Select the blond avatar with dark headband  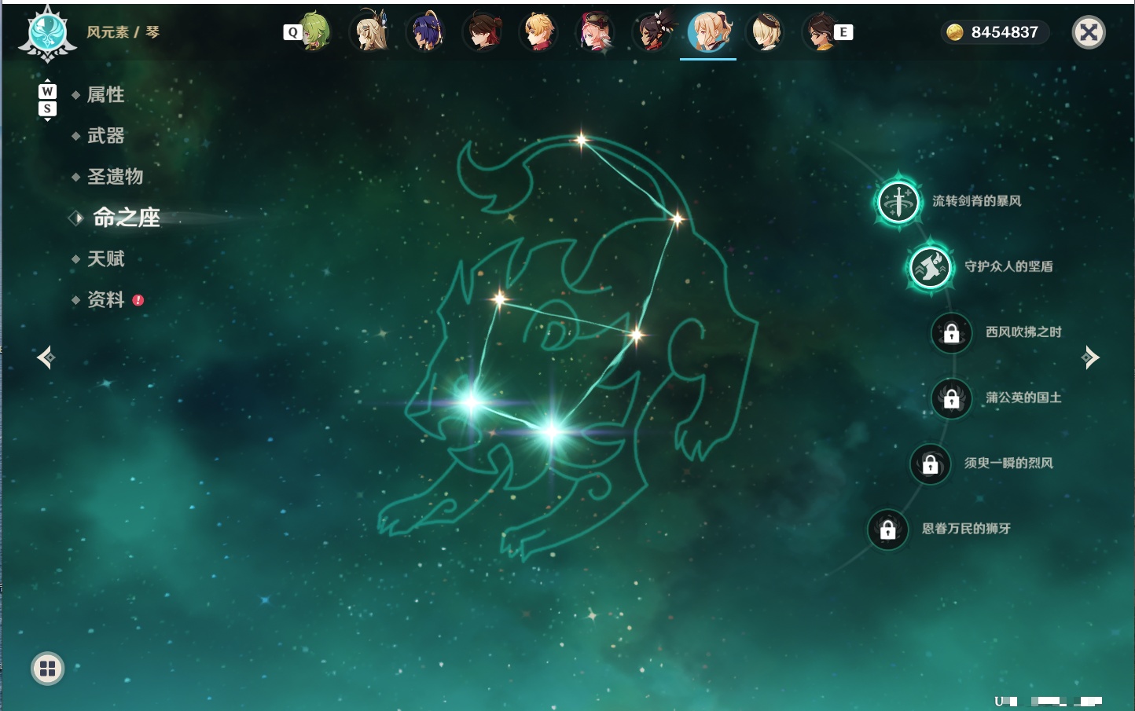[x=765, y=31]
